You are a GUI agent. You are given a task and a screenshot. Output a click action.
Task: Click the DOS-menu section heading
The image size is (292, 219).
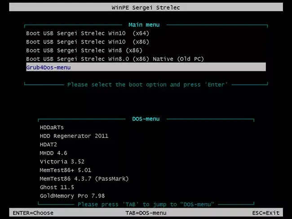point(146,119)
